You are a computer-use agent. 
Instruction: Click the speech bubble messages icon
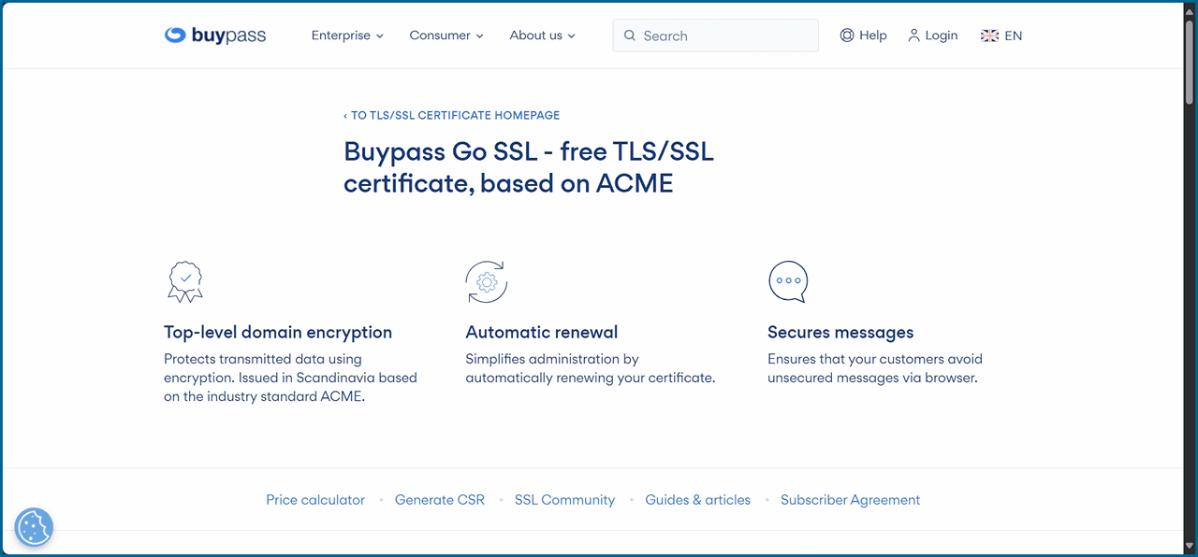pos(787,281)
